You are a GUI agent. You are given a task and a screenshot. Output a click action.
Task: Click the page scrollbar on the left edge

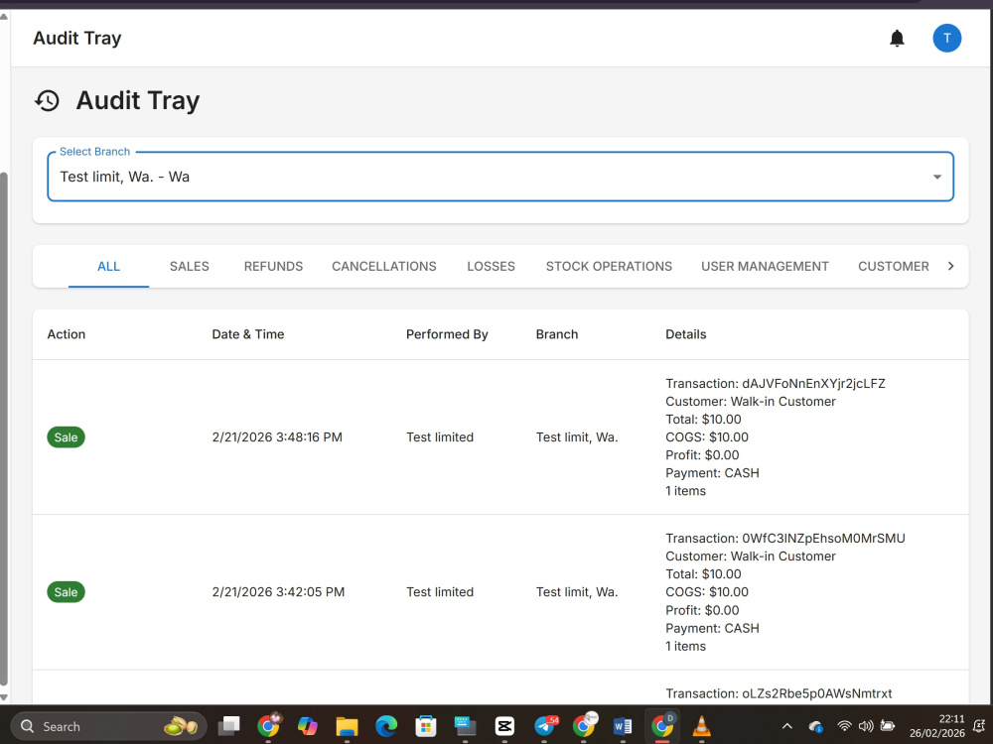4,429
